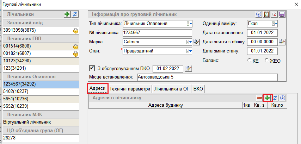Viewport: 301px width, 144px height.
Task: Save group meter info with floppy icon
Action: click(x=282, y=14)
